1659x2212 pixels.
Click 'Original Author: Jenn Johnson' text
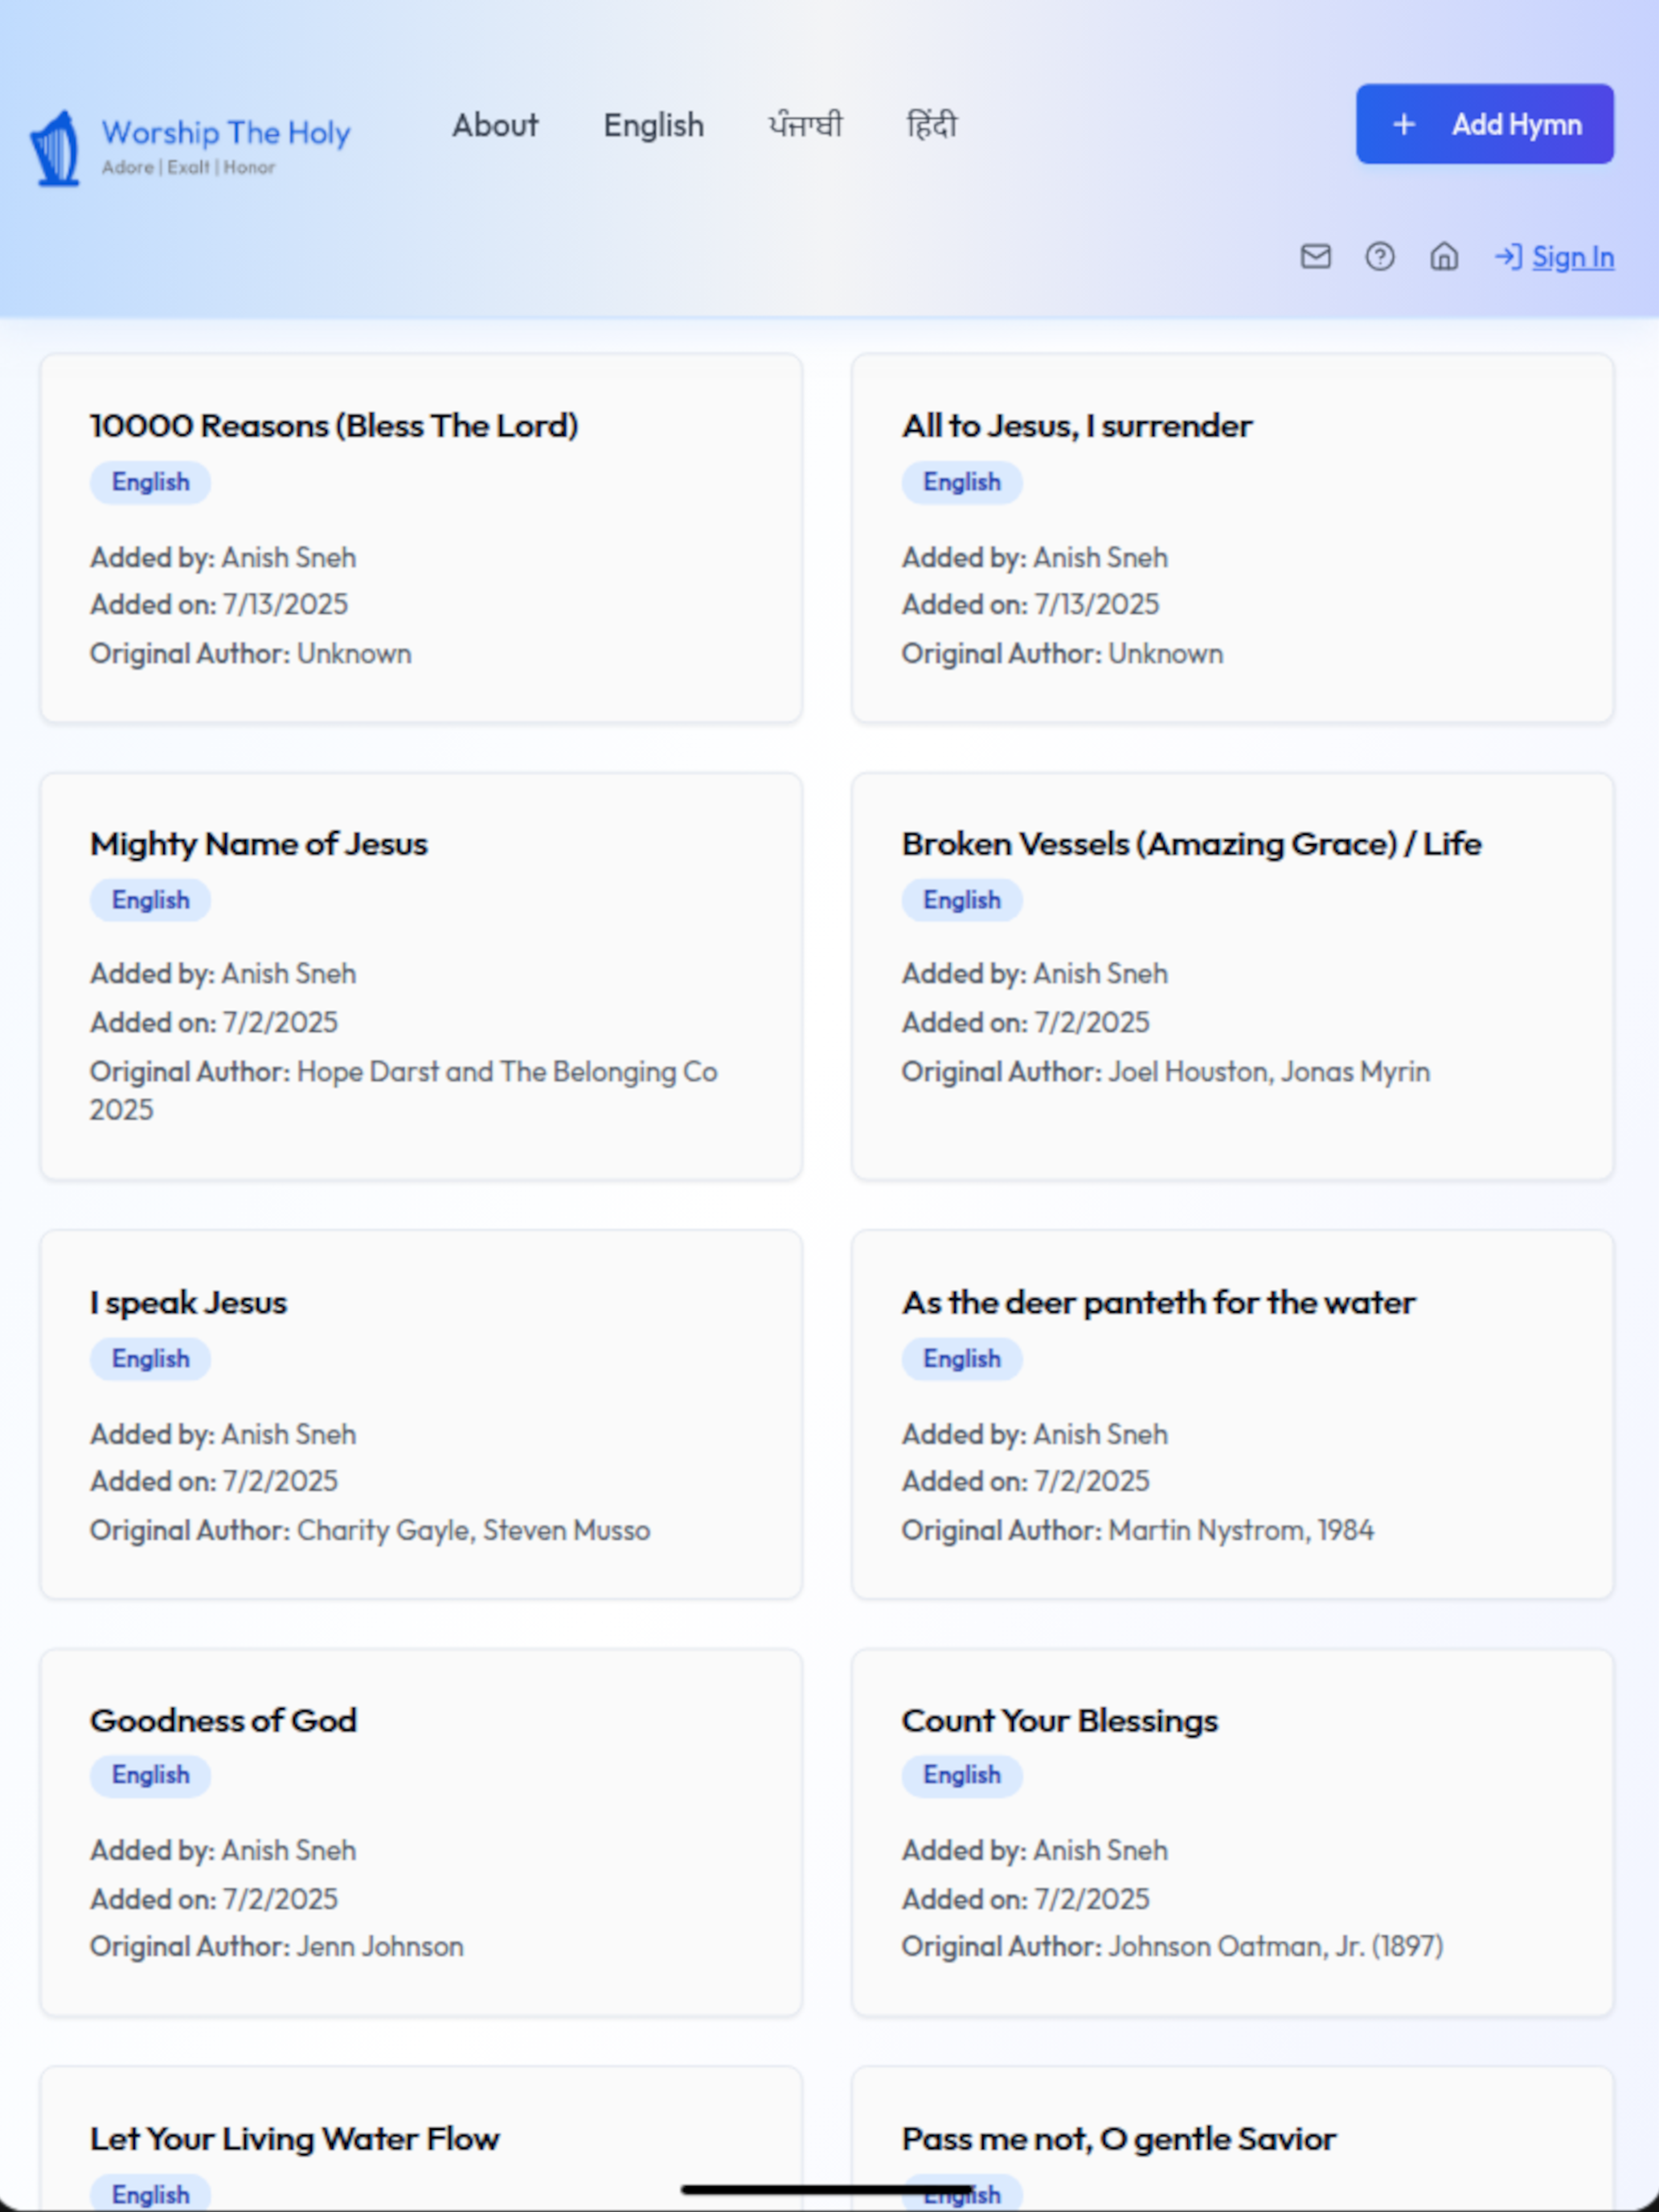(x=277, y=1946)
